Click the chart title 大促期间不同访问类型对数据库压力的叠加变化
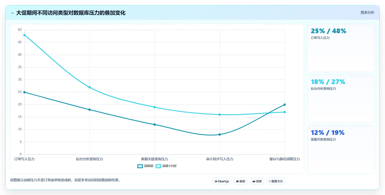 [x=71, y=13]
